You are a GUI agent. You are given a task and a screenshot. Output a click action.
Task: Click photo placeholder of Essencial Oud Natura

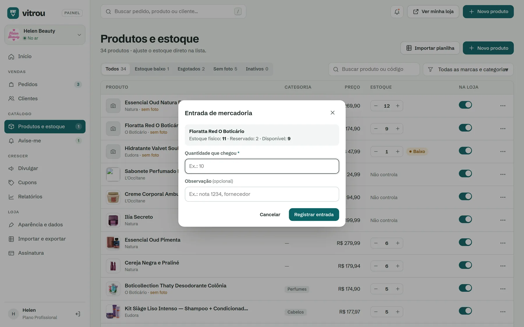tap(113, 106)
